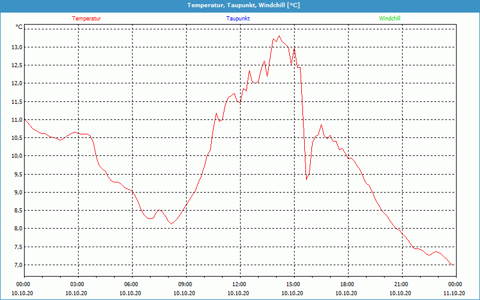The width and height of the screenshot is (480, 300).
Task: Click the 11.10.20 date label
Action: point(455,293)
